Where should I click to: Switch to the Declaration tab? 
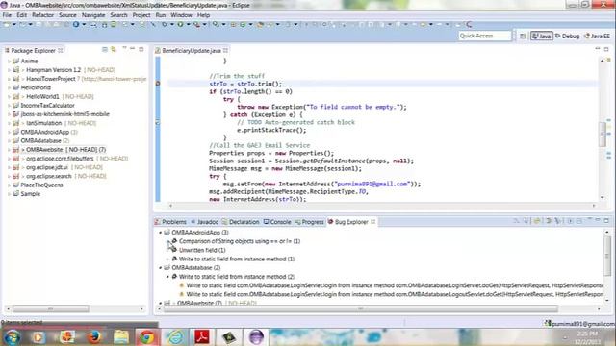click(x=241, y=222)
